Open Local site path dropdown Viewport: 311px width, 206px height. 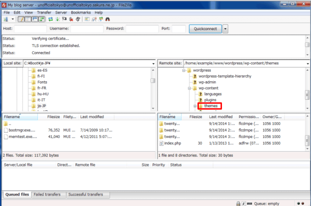pyautogui.click(x=153, y=63)
